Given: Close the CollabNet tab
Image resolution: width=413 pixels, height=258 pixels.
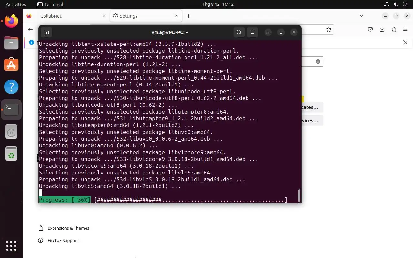Looking at the screenshot, I should [104, 16].
